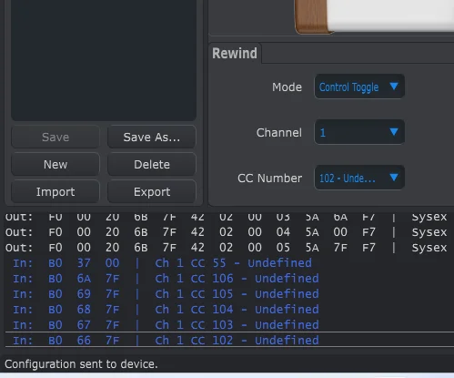This screenshot has width=454, height=378.
Task: Click the Channel dropdown arrow icon
Action: [x=394, y=131]
